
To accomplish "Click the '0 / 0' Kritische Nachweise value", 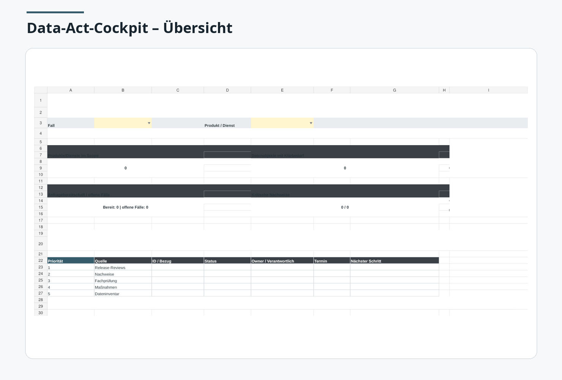I will 345,207.
